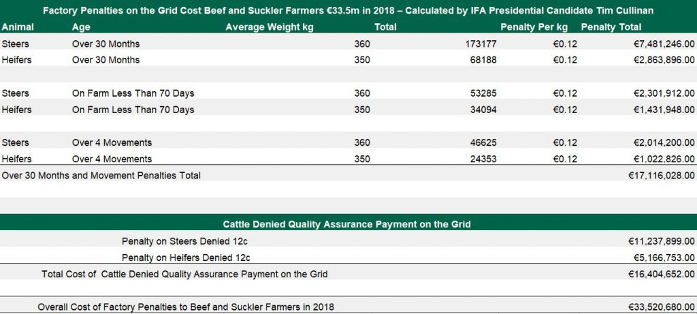Click the table title mentioning Tim Cullinan
Image resolution: width=697 pixels, height=314 pixels.
tap(348, 11)
